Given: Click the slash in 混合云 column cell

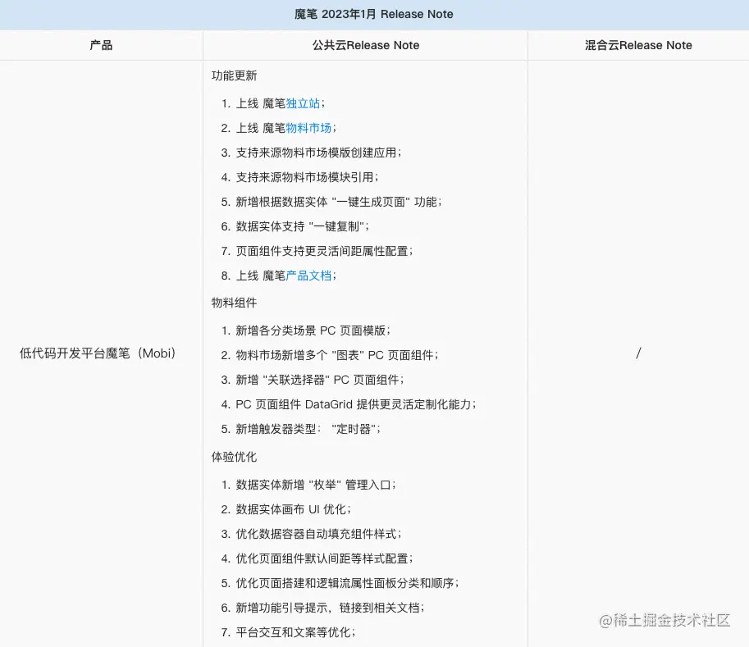Looking at the screenshot, I should click(x=638, y=353).
